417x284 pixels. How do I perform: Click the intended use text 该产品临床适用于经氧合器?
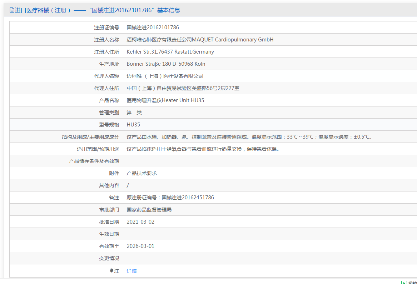point(203,149)
